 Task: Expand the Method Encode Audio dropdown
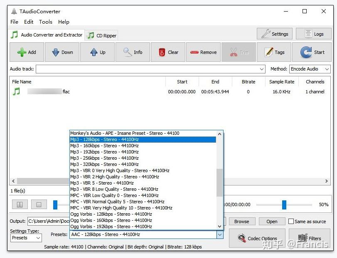coord(310,69)
